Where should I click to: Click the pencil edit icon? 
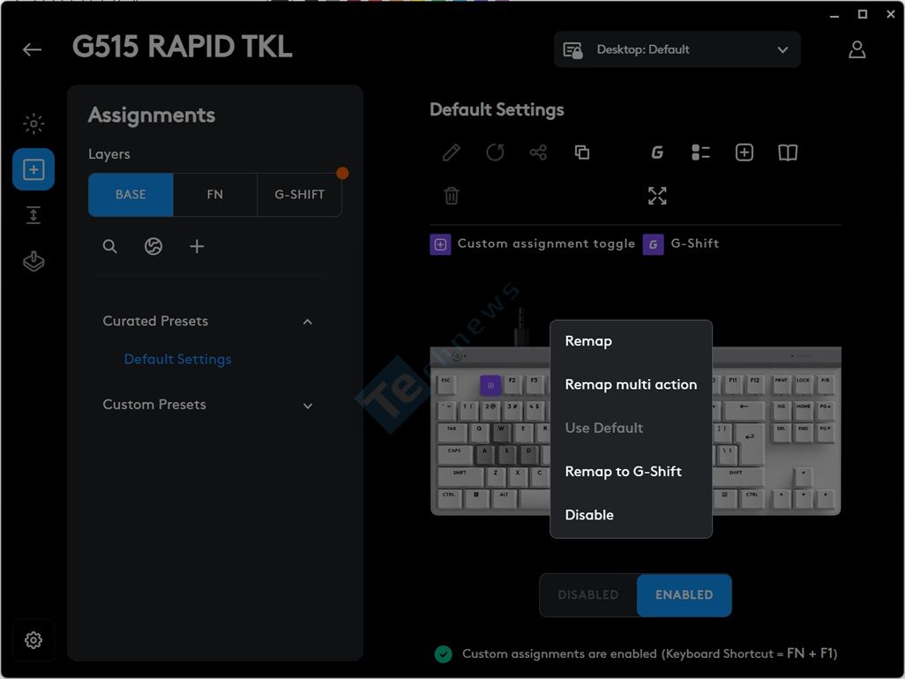[x=451, y=153]
